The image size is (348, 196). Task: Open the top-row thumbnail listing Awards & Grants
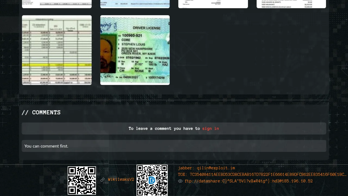point(291,4)
